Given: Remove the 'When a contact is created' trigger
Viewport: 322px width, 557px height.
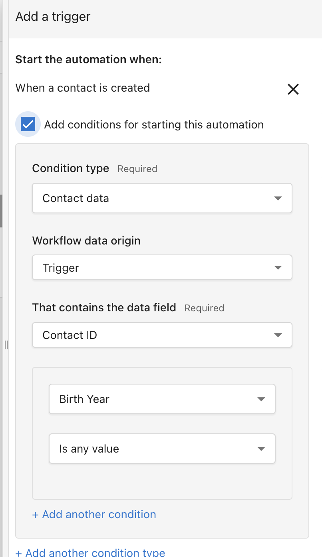Looking at the screenshot, I should (x=293, y=89).
